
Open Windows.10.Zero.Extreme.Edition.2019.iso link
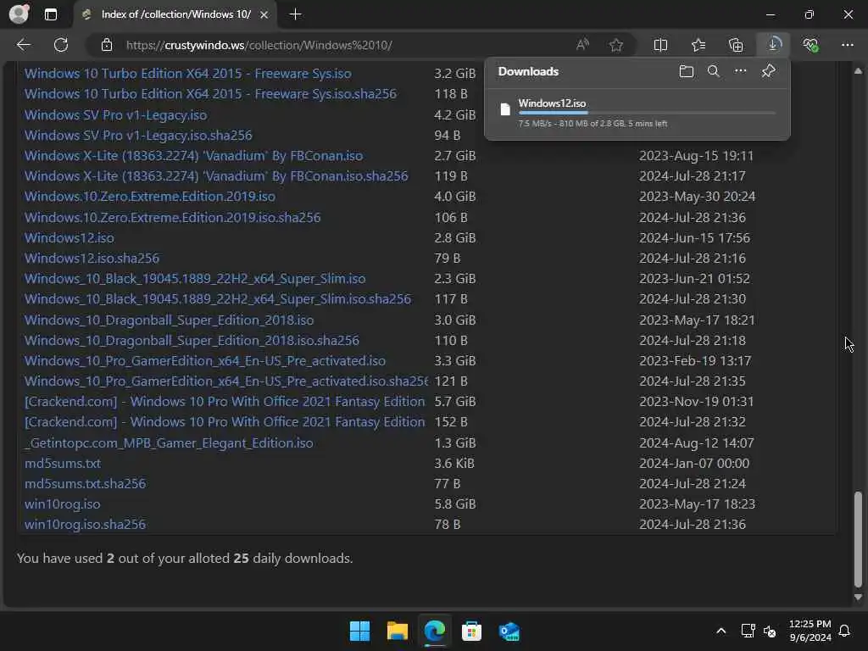pos(150,197)
